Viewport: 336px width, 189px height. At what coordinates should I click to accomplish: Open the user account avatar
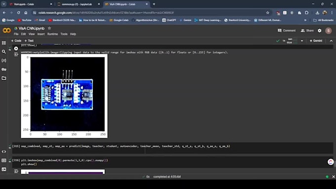tap(328, 31)
